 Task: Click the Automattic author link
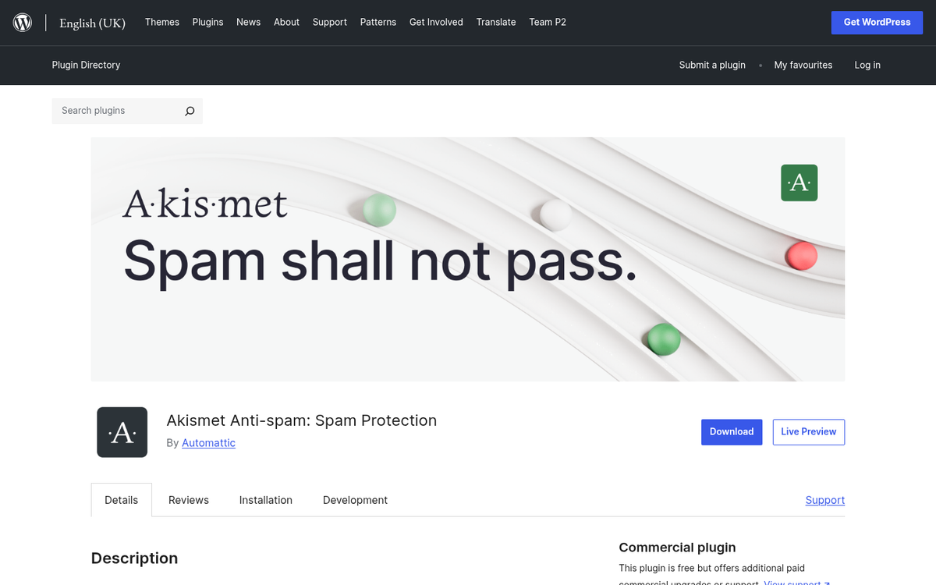[x=208, y=442]
